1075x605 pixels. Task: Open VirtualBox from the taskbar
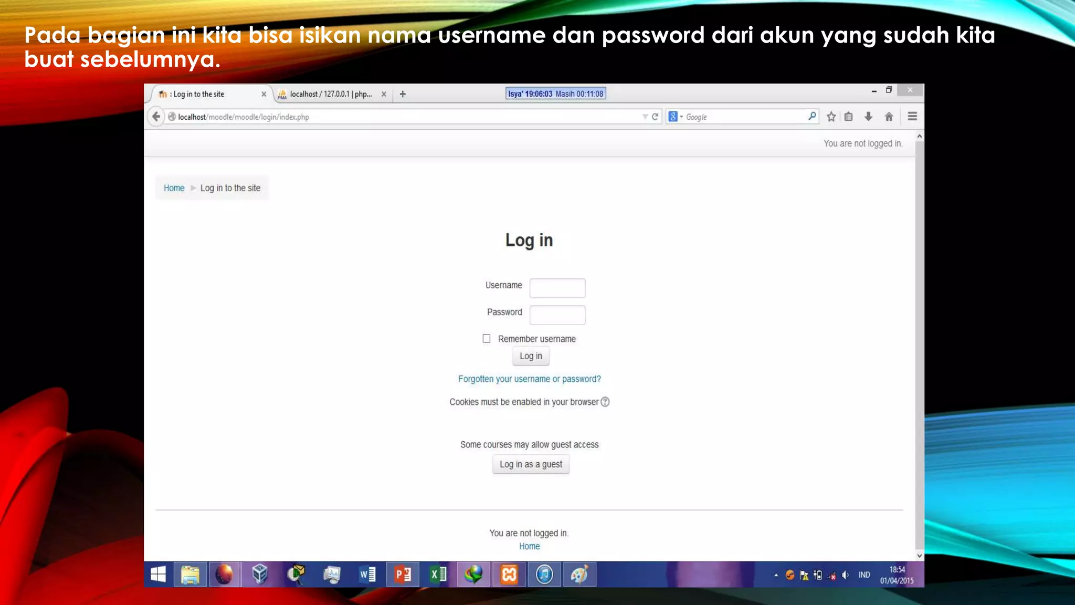coord(260,574)
